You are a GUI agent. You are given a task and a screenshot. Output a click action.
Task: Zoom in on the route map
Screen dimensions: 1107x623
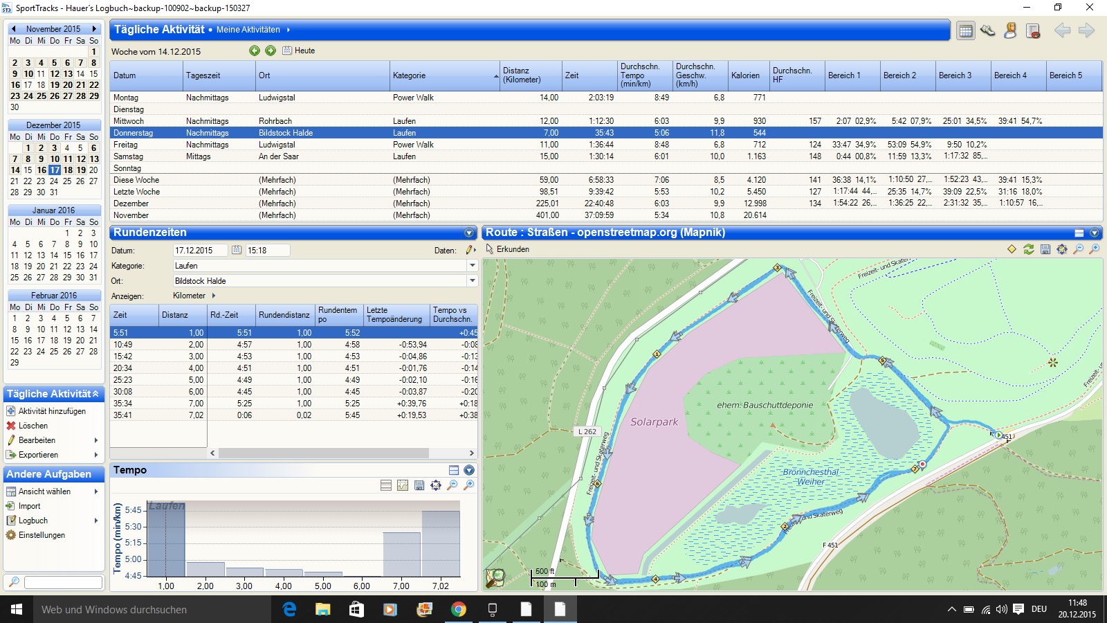pos(1095,249)
